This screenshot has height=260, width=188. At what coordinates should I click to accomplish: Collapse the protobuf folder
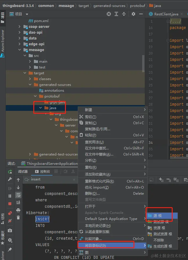coord(35,96)
